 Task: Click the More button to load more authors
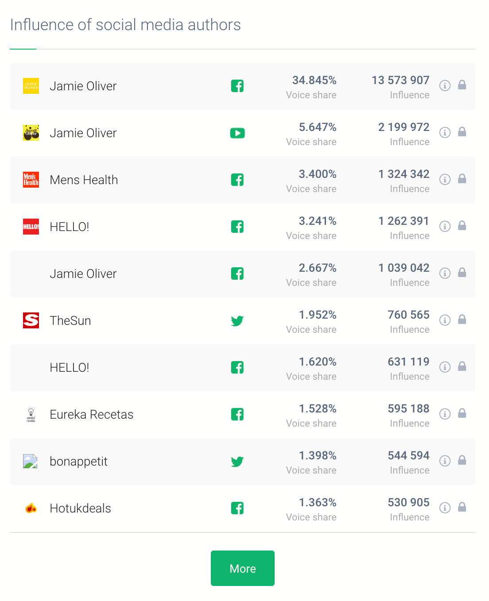point(243,568)
